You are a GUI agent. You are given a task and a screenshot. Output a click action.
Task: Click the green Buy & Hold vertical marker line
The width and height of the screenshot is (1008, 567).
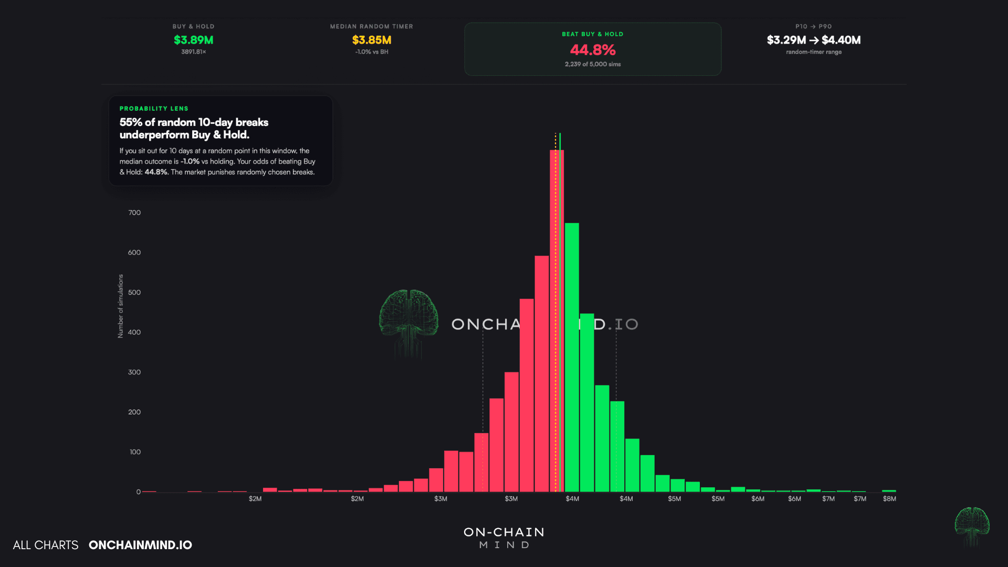(560, 312)
